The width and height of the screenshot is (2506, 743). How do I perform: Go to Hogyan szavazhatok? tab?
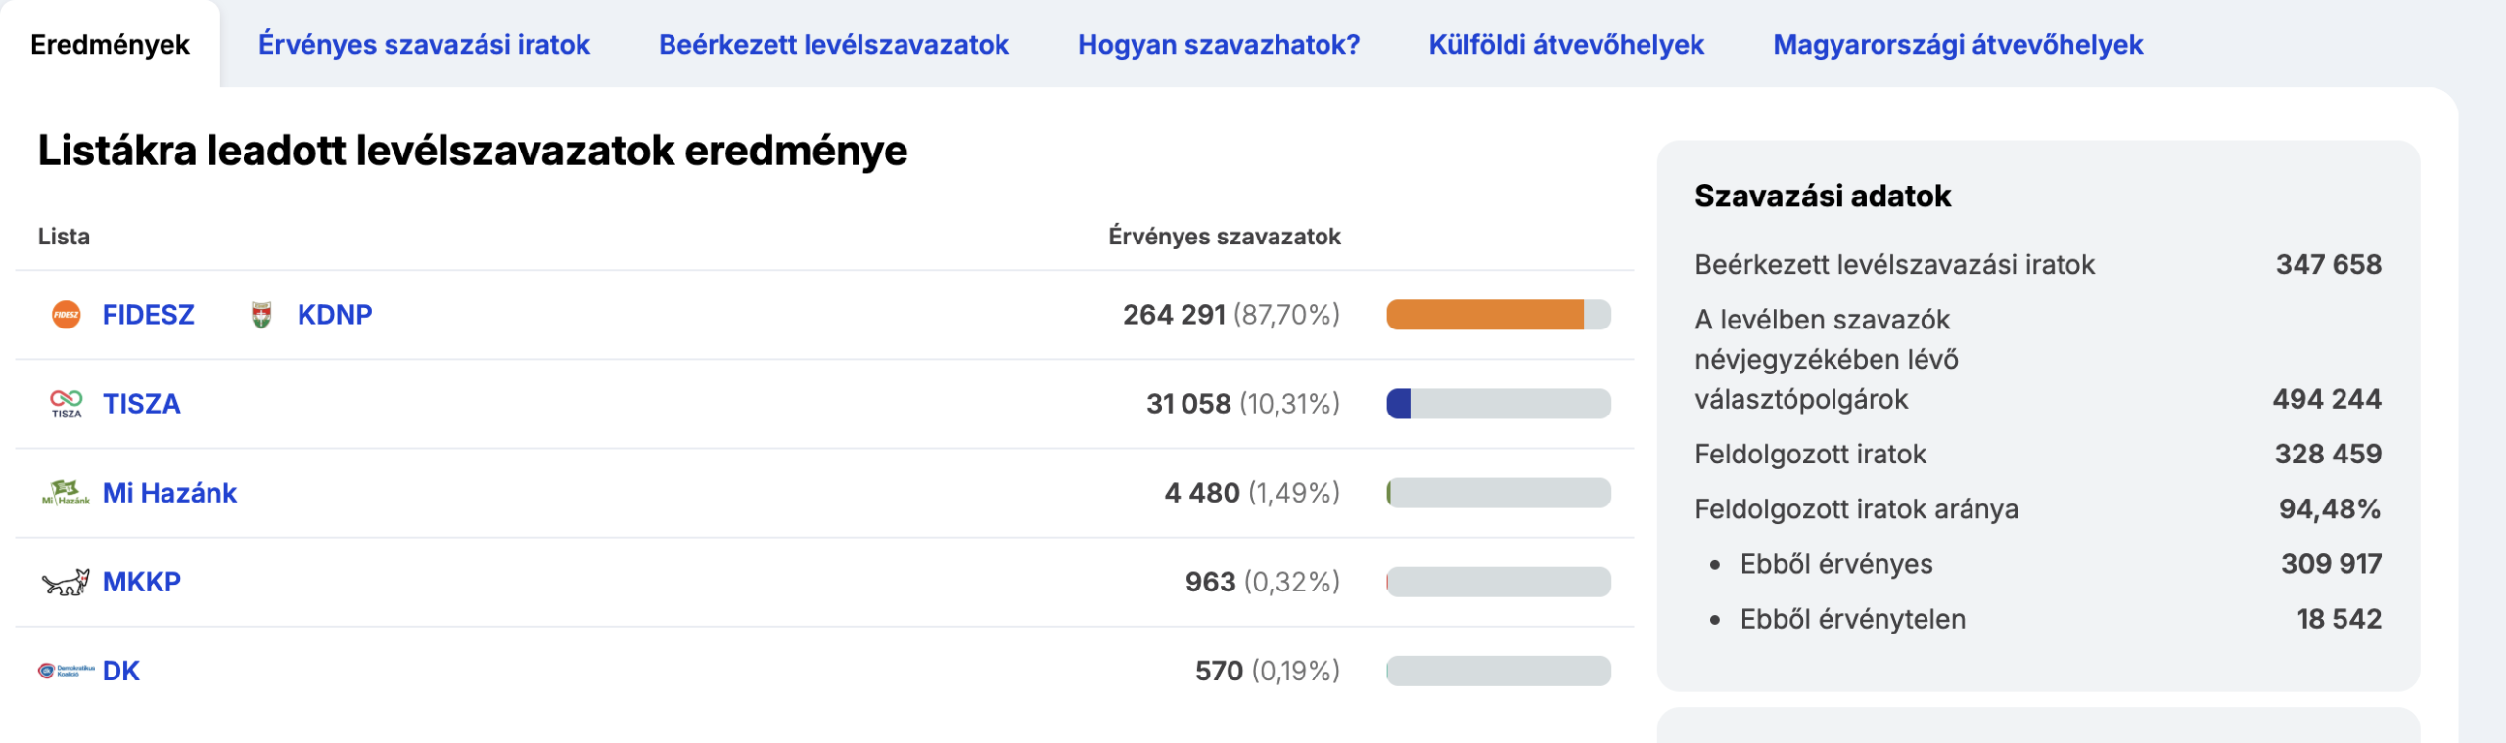click(x=1219, y=45)
